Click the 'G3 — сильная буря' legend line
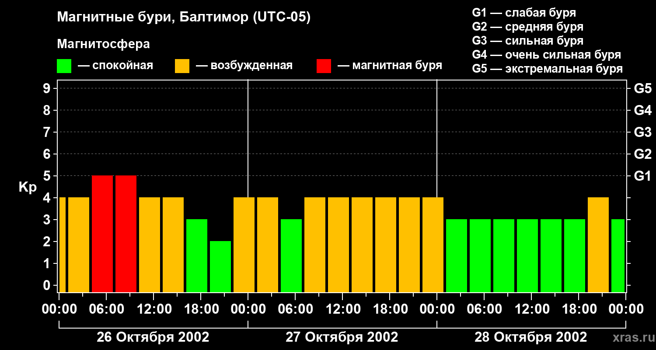 (x=527, y=41)
